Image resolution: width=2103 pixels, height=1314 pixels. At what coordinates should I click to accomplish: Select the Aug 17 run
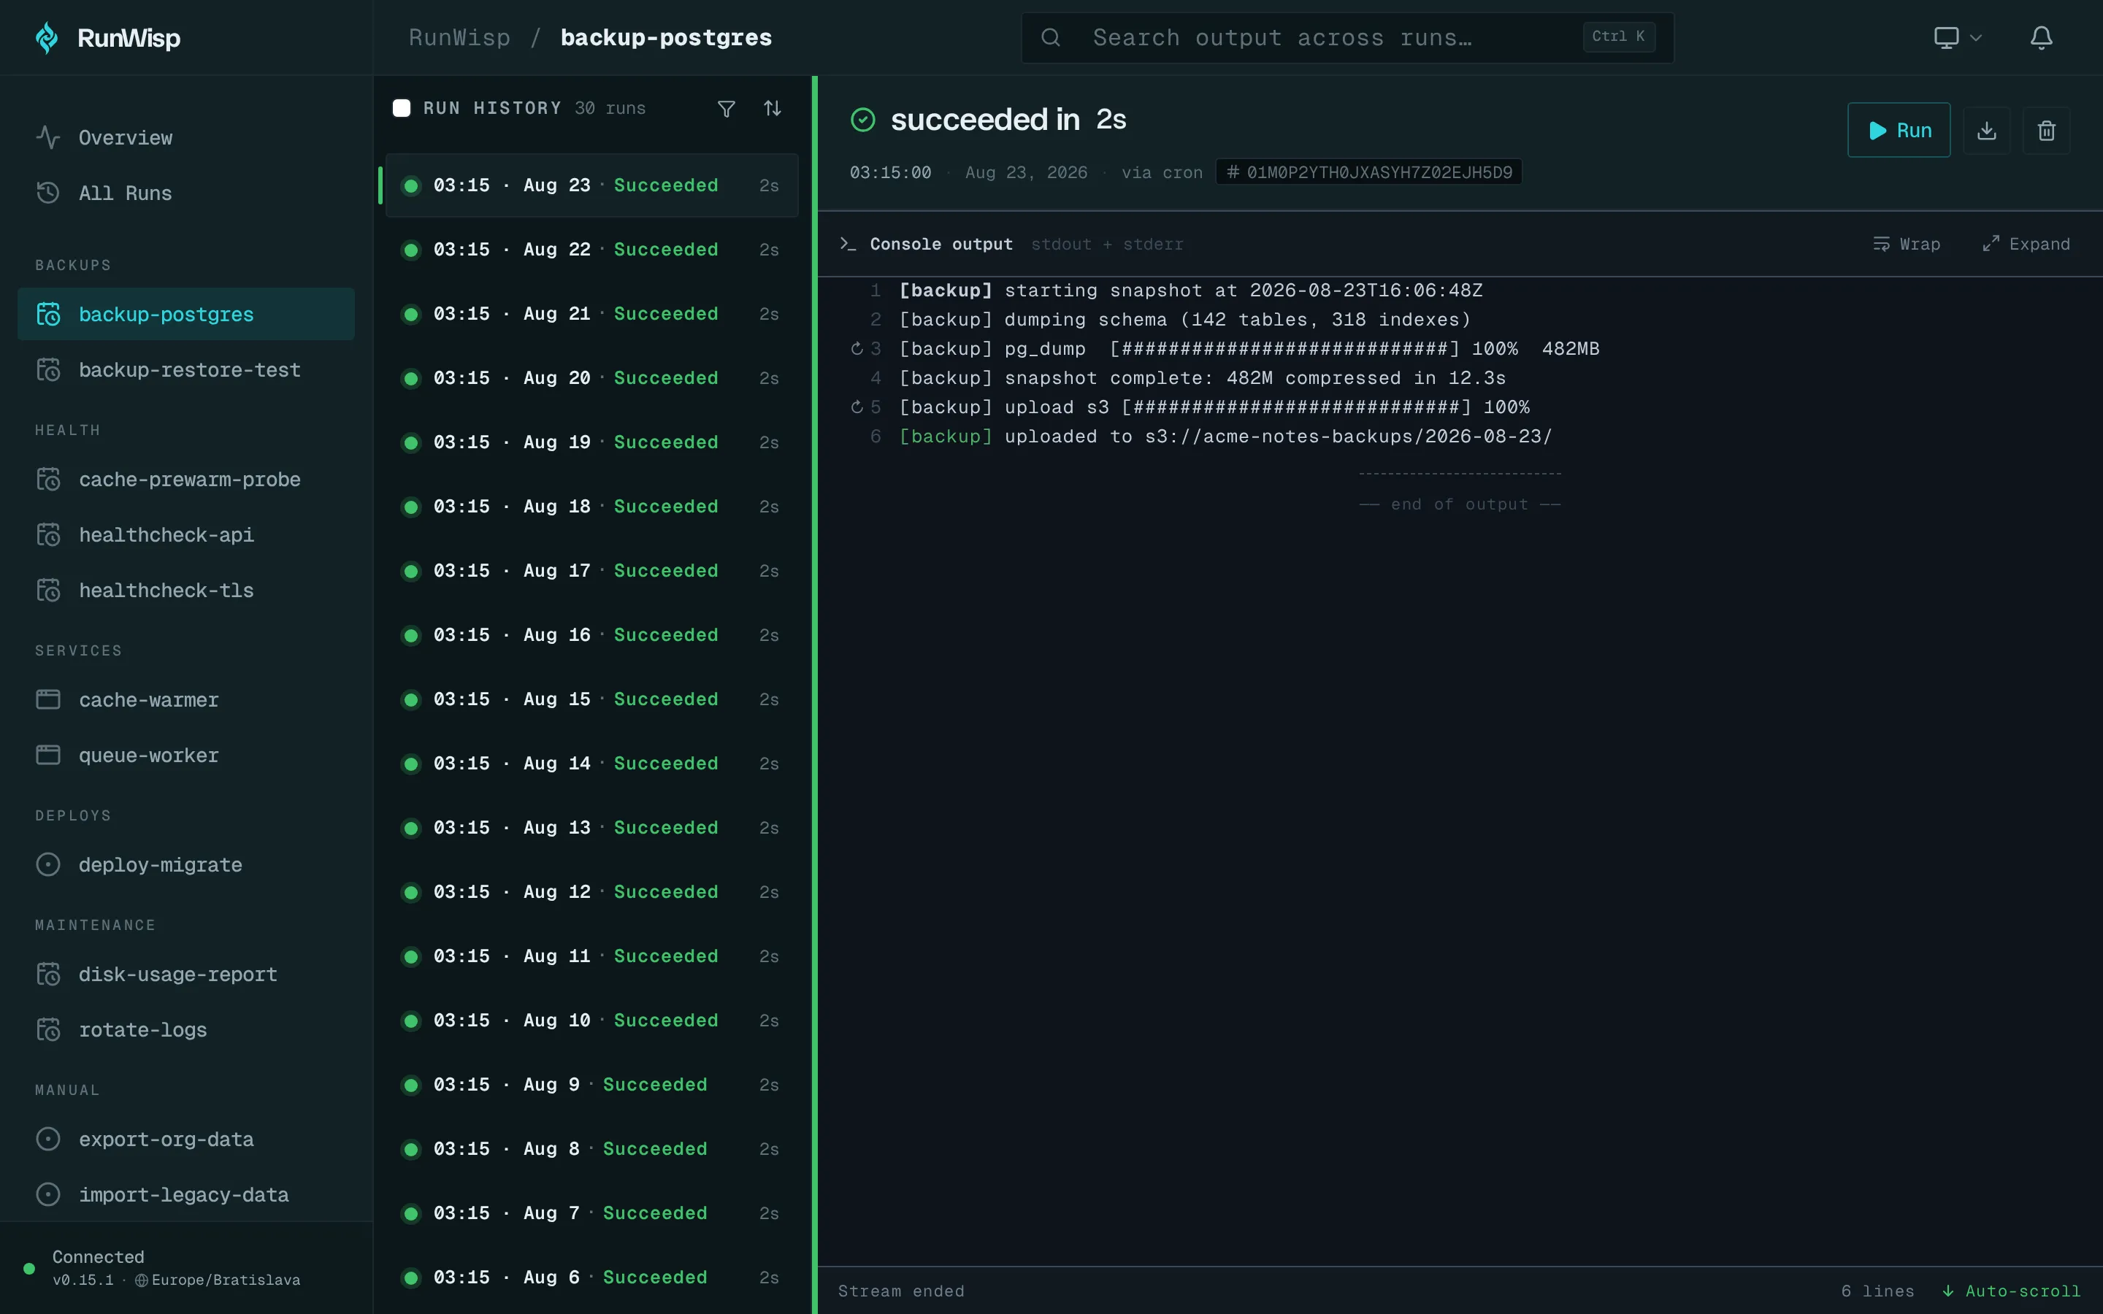(x=591, y=571)
